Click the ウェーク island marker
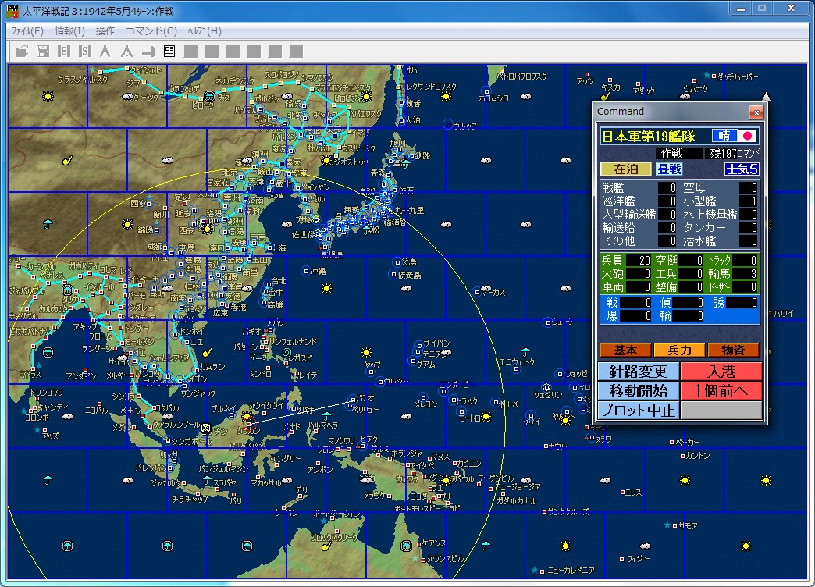Image resolution: width=815 pixels, height=587 pixels. click(x=548, y=322)
